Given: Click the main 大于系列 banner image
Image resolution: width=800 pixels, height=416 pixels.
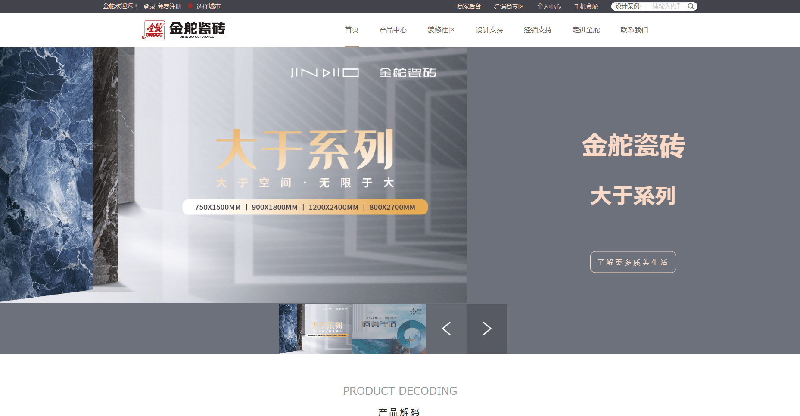Looking at the screenshot, I should pos(233,175).
